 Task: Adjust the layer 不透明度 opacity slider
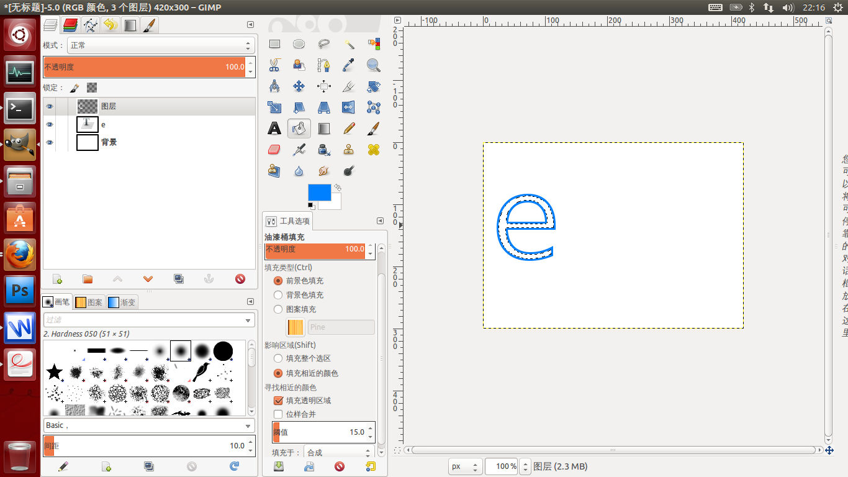[x=145, y=67]
